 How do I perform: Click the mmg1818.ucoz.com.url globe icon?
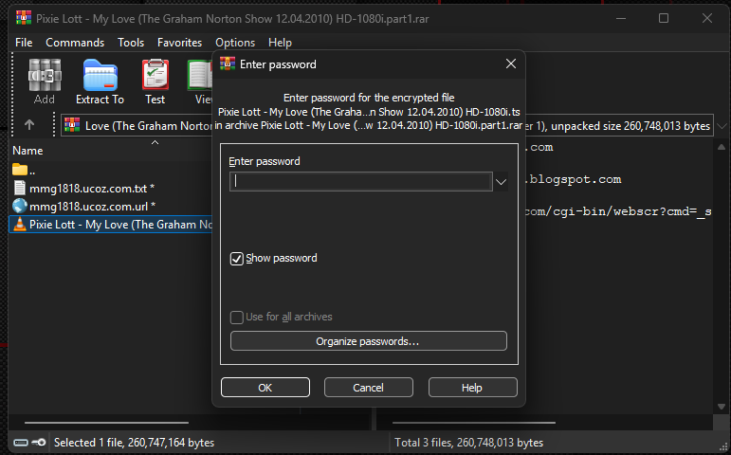(x=20, y=206)
